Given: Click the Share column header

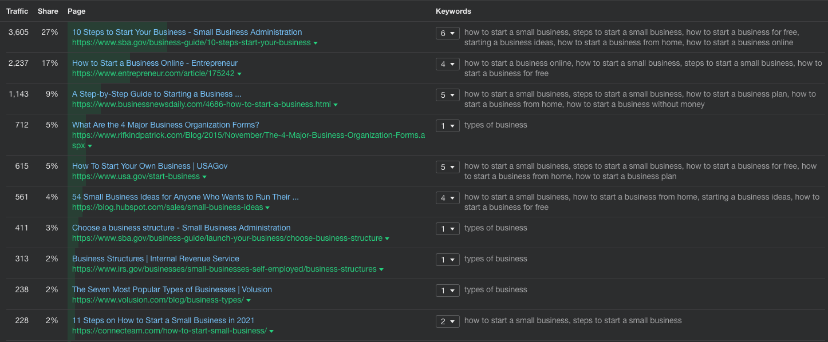Looking at the screenshot, I should tap(48, 11).
